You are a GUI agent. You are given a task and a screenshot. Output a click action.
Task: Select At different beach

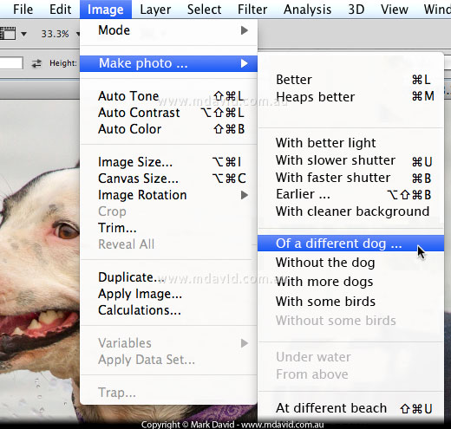[350, 408]
